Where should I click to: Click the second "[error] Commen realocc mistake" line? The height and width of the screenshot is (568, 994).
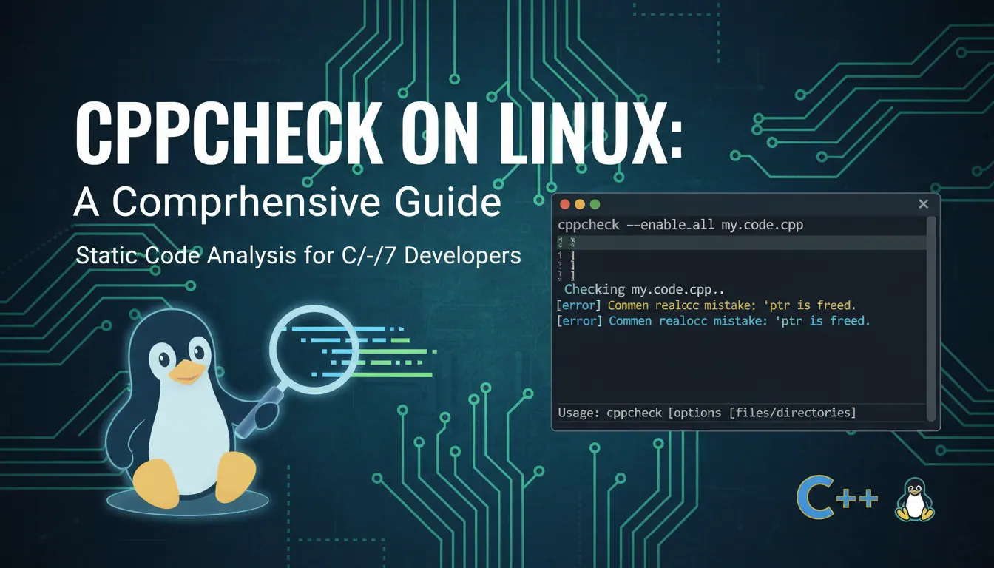(x=713, y=322)
